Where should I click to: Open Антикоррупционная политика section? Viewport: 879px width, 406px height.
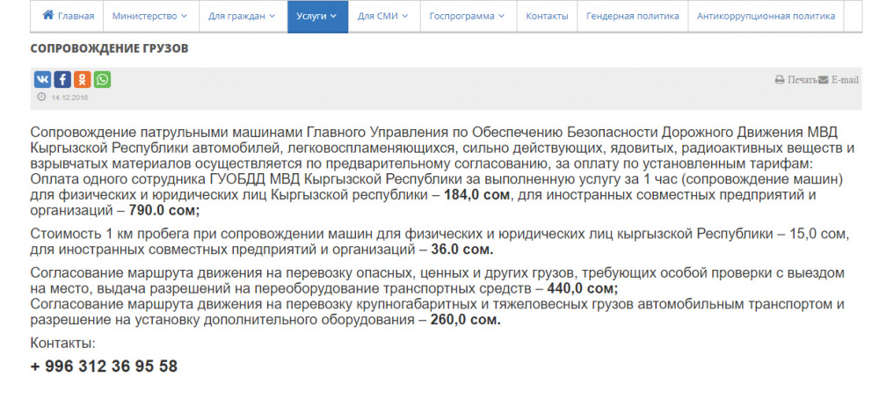[x=763, y=17]
